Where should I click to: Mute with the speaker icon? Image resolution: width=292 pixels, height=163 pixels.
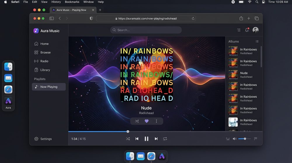pyautogui.click(x=235, y=139)
